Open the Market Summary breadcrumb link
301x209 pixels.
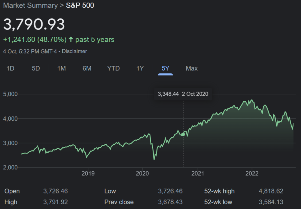pos(30,5)
